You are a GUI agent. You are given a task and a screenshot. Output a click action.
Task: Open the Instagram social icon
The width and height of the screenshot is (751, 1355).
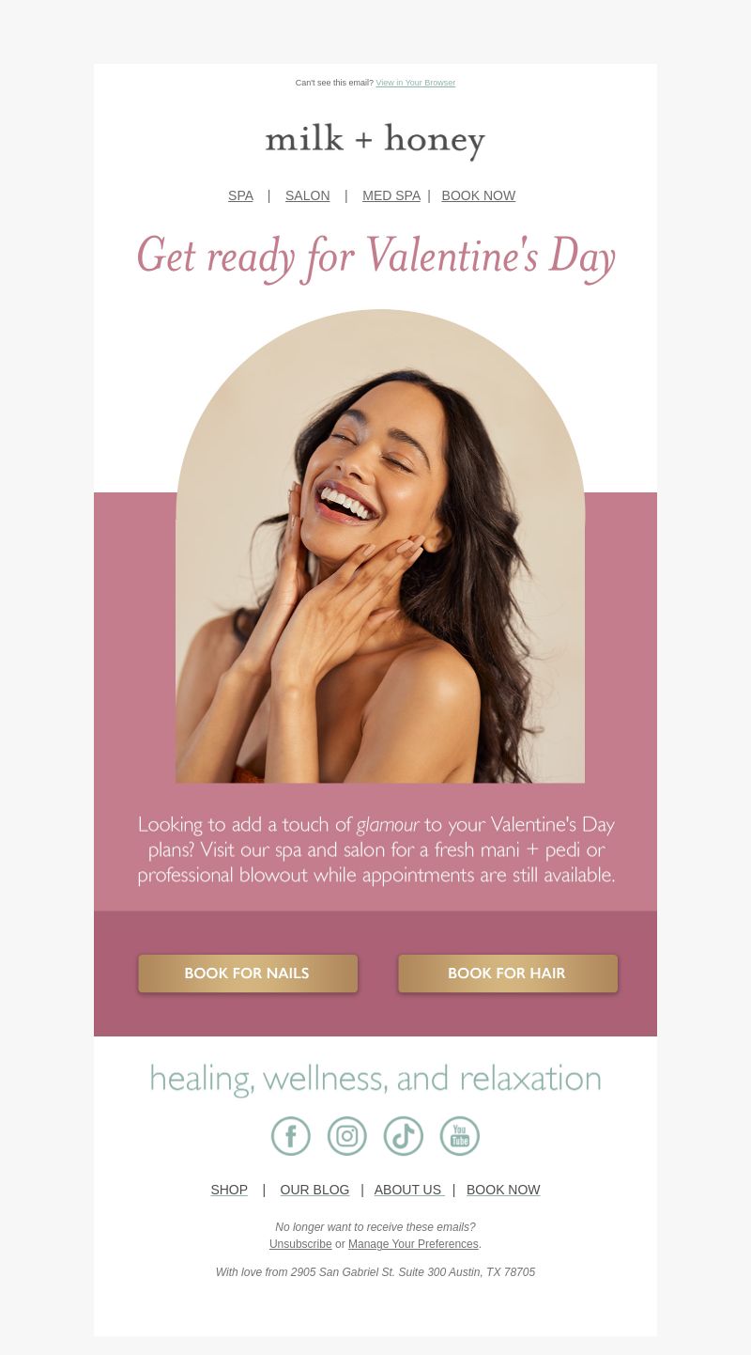[347, 1136]
